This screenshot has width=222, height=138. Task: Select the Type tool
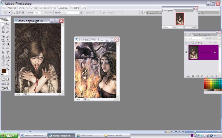[x=8, y=52]
